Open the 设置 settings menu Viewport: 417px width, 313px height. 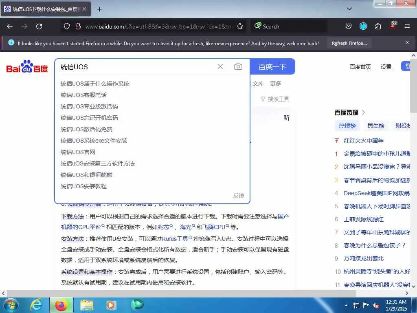tap(386, 67)
